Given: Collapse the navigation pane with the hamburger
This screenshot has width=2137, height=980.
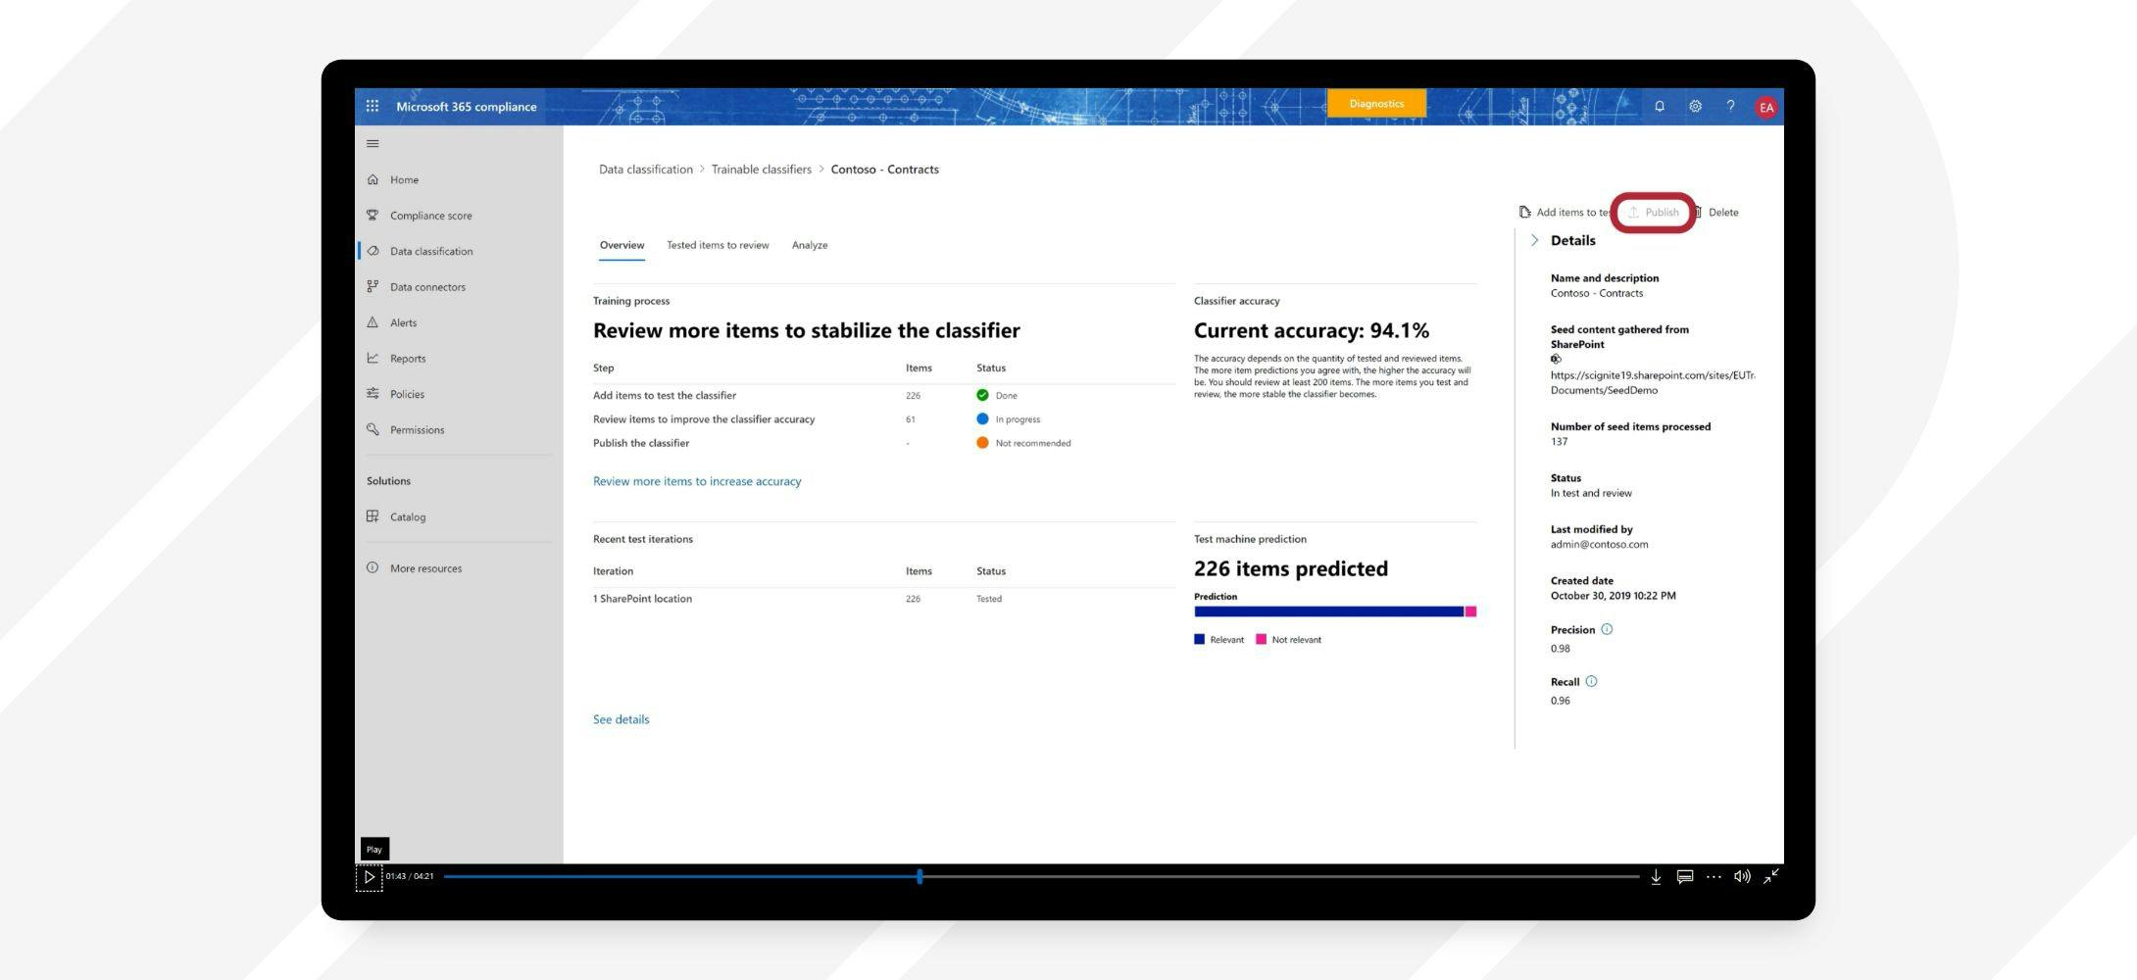Looking at the screenshot, I should [373, 143].
